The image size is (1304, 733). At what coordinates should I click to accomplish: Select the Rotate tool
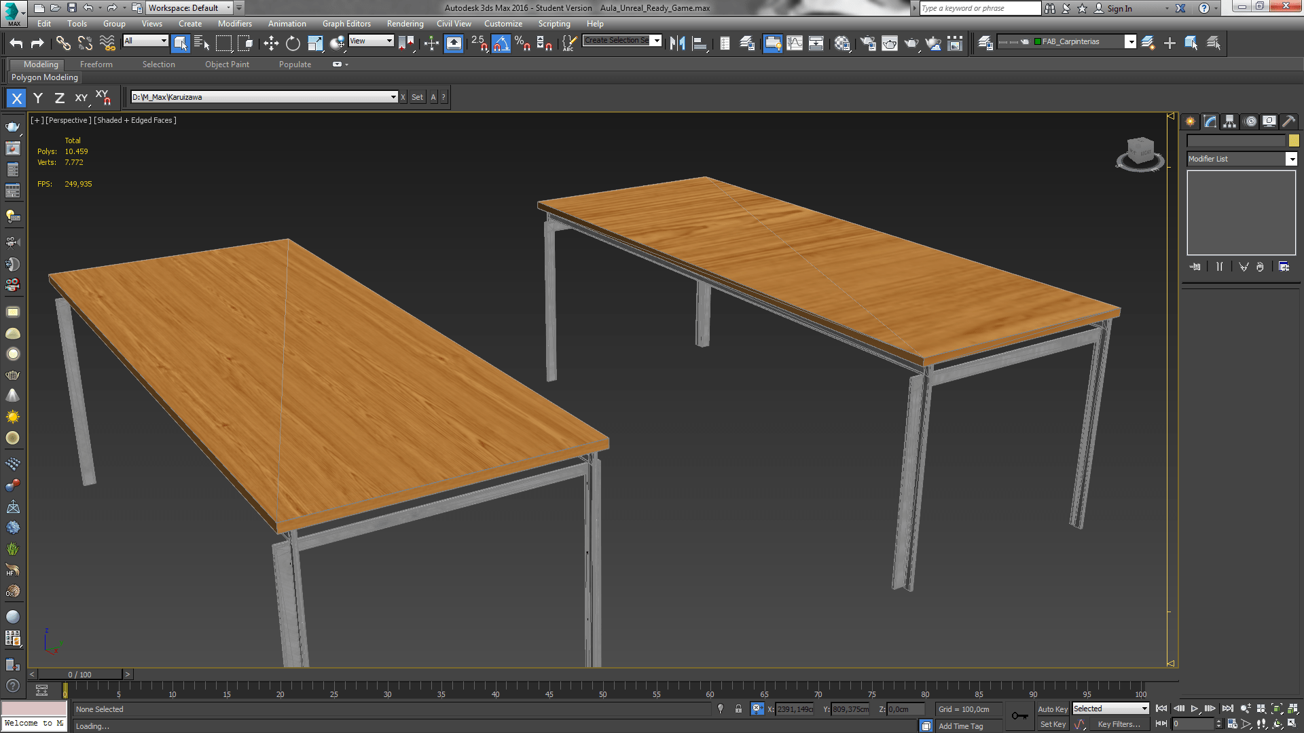coord(291,43)
